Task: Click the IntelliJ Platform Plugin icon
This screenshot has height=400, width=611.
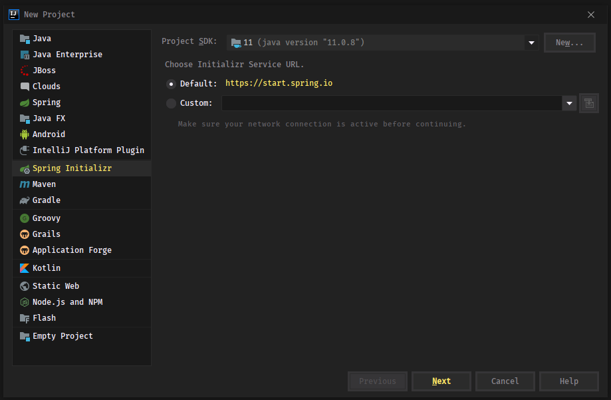Action: (x=25, y=150)
